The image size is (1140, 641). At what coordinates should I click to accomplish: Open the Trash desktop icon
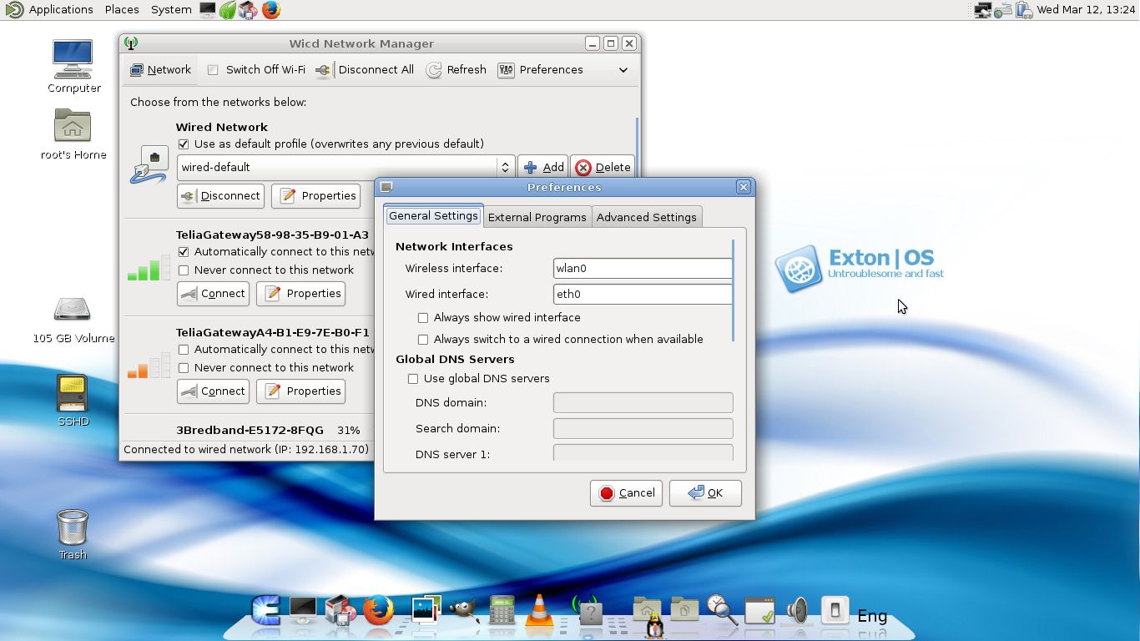[73, 534]
